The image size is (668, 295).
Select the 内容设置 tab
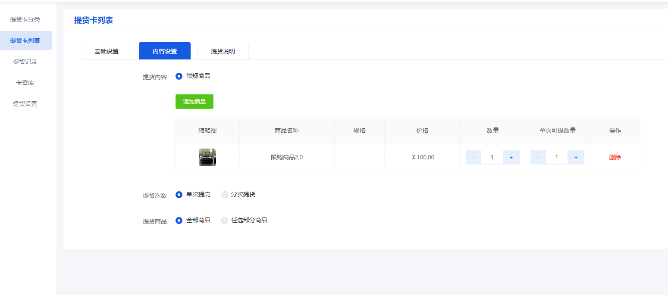coord(164,50)
